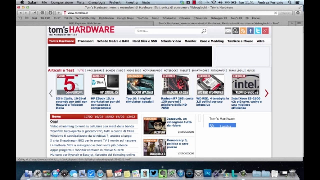Switch to WiFi Repeater Web Server tab
Viewport: 320px width, 180px height.
pos(85,23)
